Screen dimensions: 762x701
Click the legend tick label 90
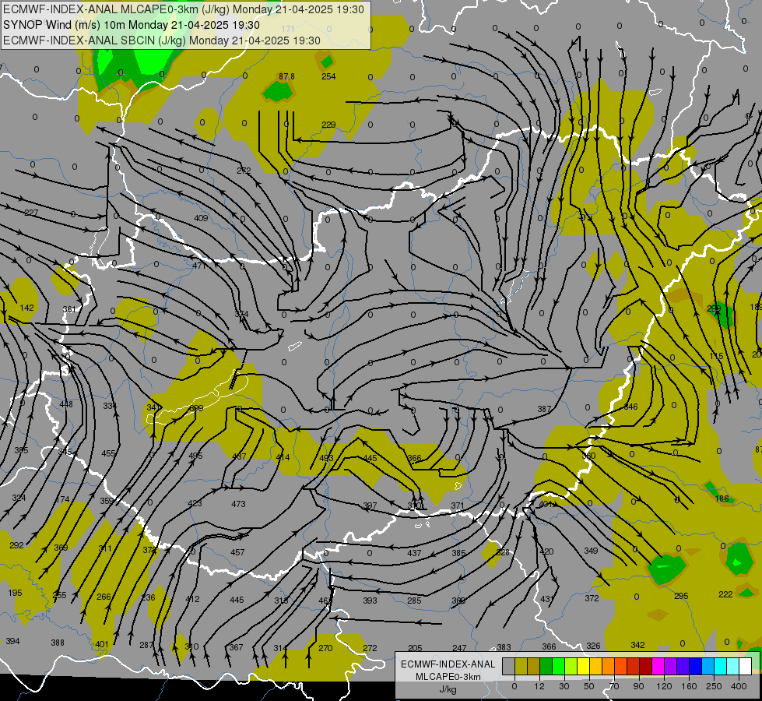pyautogui.click(x=638, y=686)
